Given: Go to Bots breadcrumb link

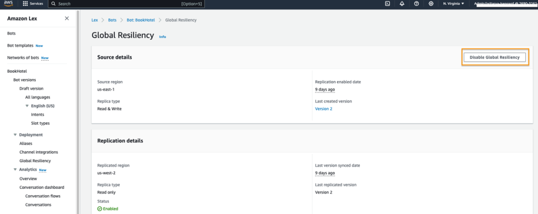Looking at the screenshot, I should click(x=112, y=20).
